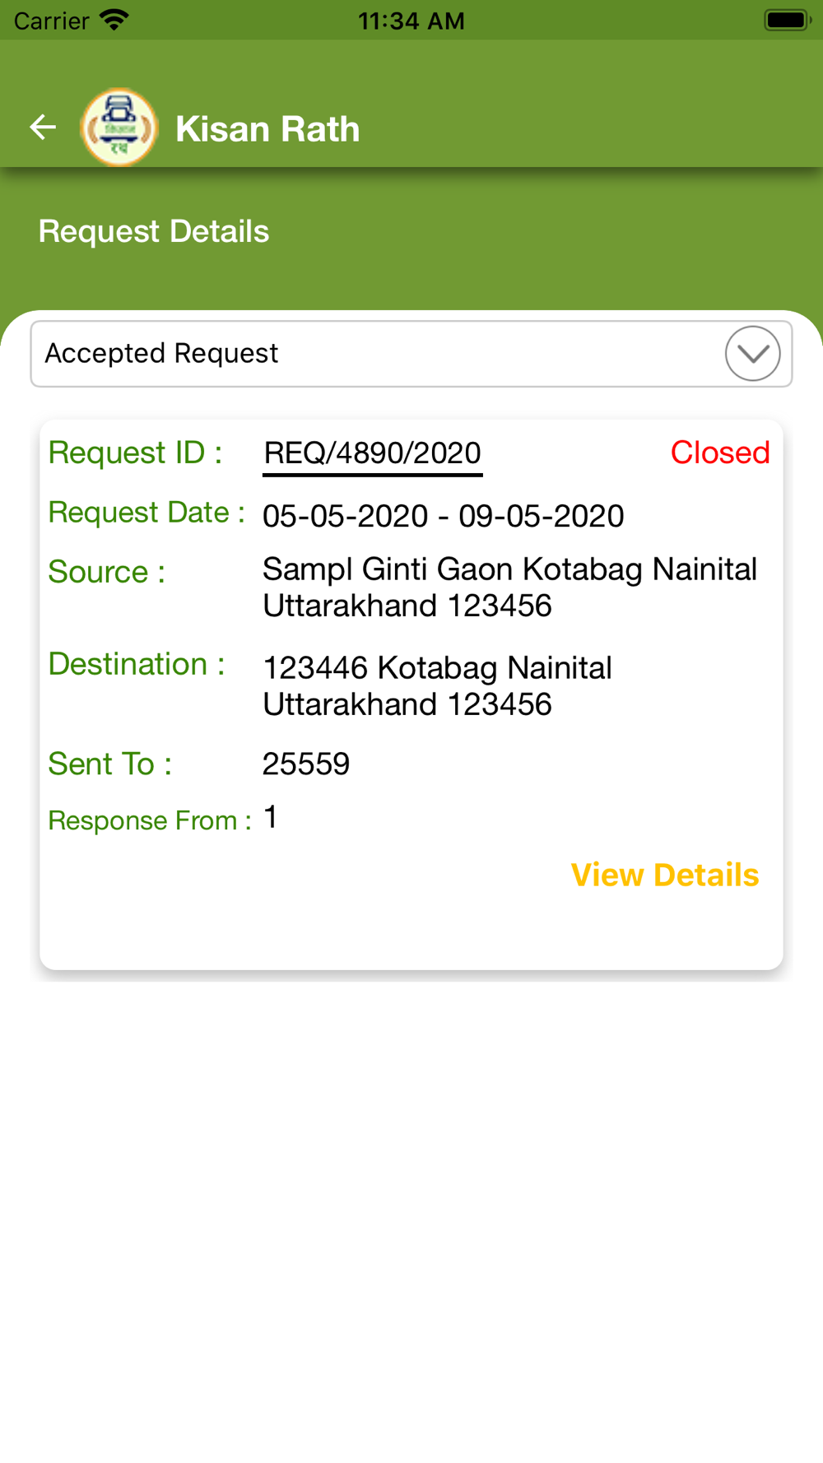The image size is (823, 1463).
Task: Select the Source address text
Action: pos(509,588)
